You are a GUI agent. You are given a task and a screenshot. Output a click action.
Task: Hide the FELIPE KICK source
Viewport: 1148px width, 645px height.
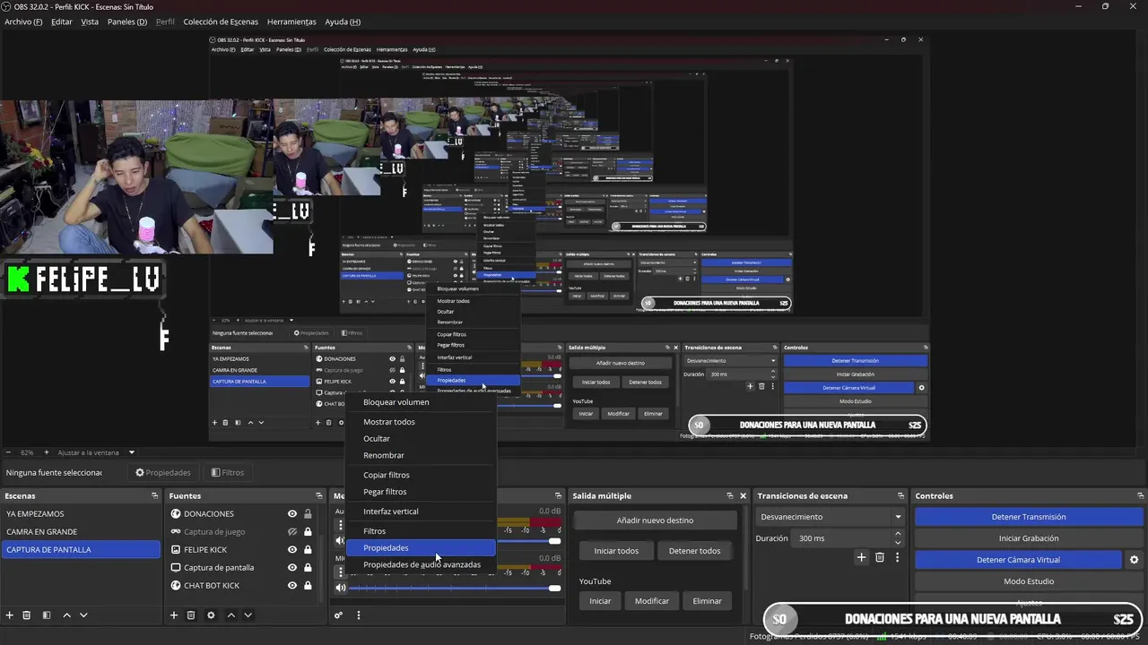pyautogui.click(x=291, y=549)
